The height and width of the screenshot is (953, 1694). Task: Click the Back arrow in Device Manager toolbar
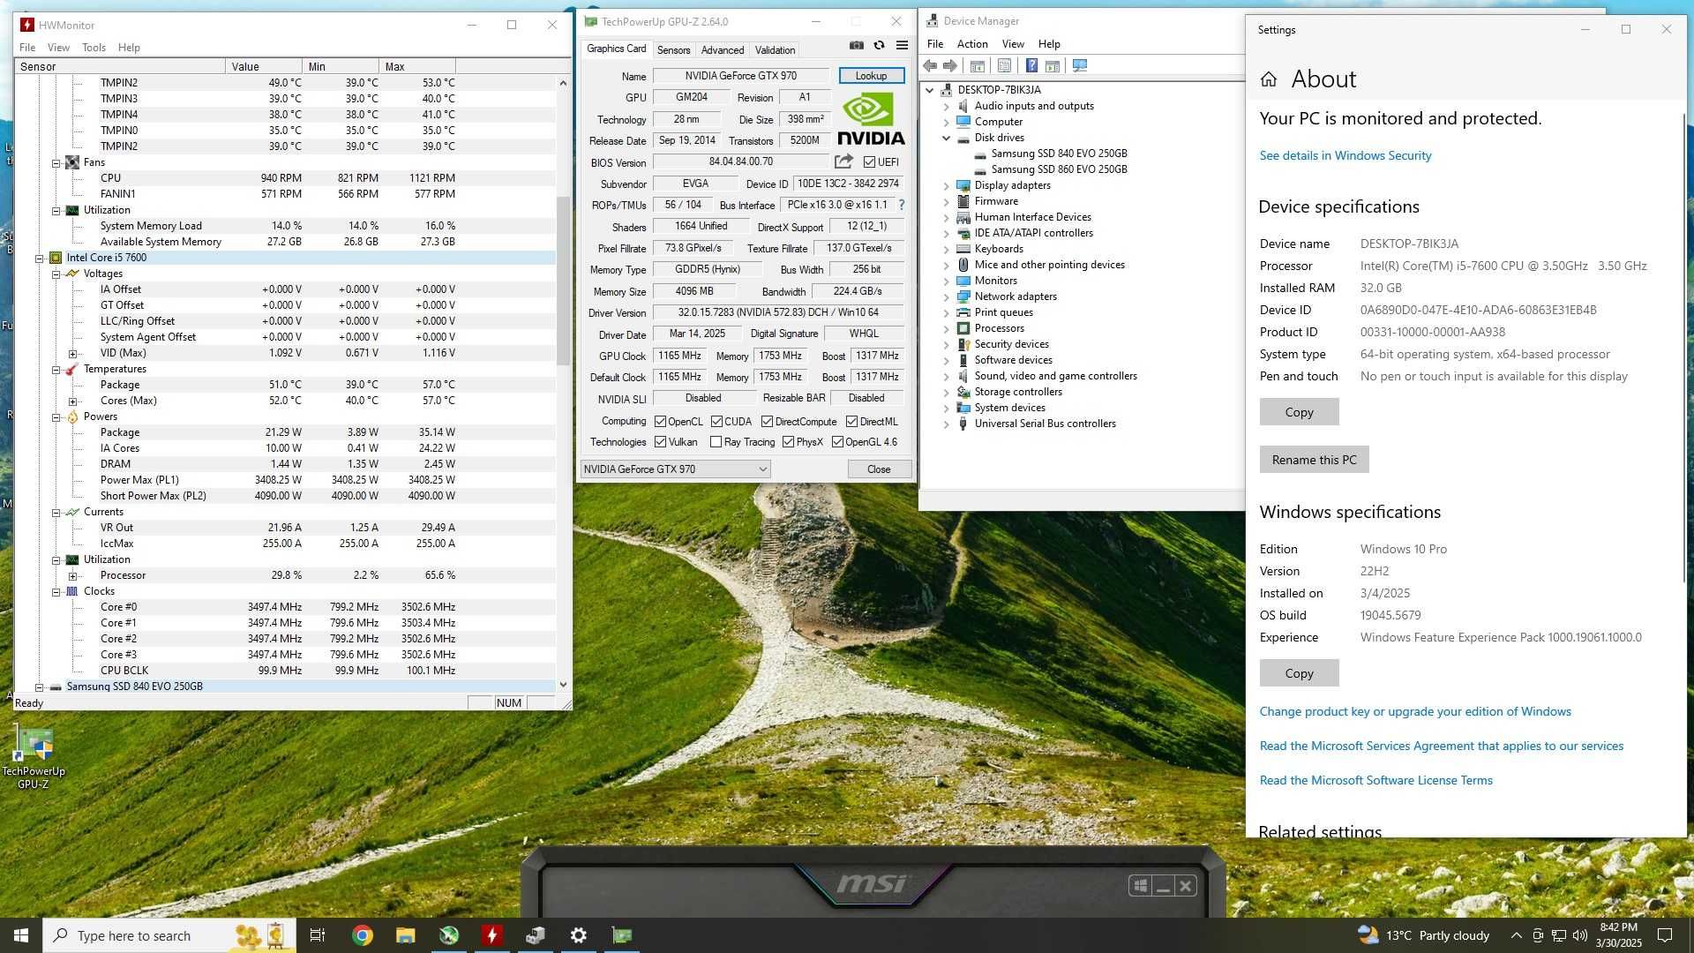point(930,66)
